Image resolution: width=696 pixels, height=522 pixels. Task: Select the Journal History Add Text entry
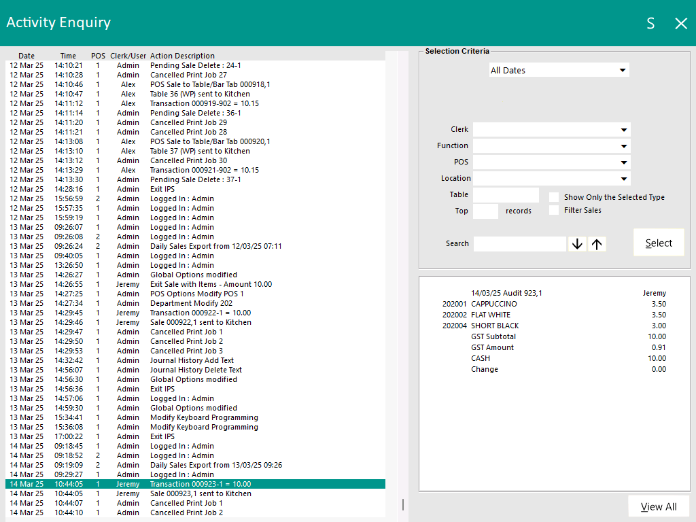pos(192,360)
